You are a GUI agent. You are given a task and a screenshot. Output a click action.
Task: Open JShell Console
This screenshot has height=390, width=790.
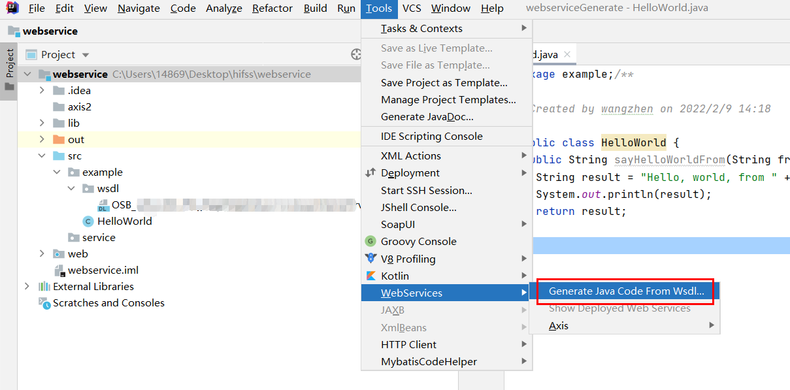(x=447, y=208)
